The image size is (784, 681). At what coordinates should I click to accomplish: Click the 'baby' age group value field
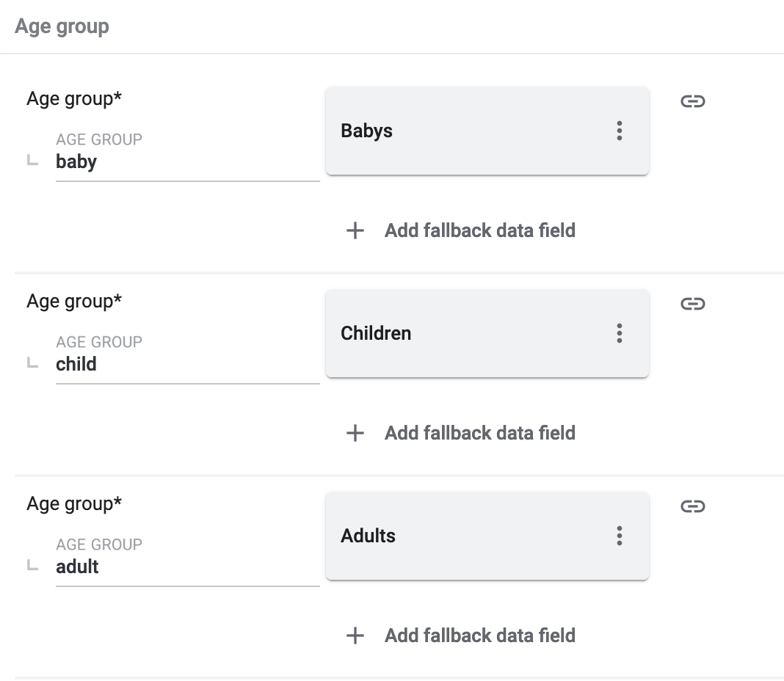(x=187, y=162)
